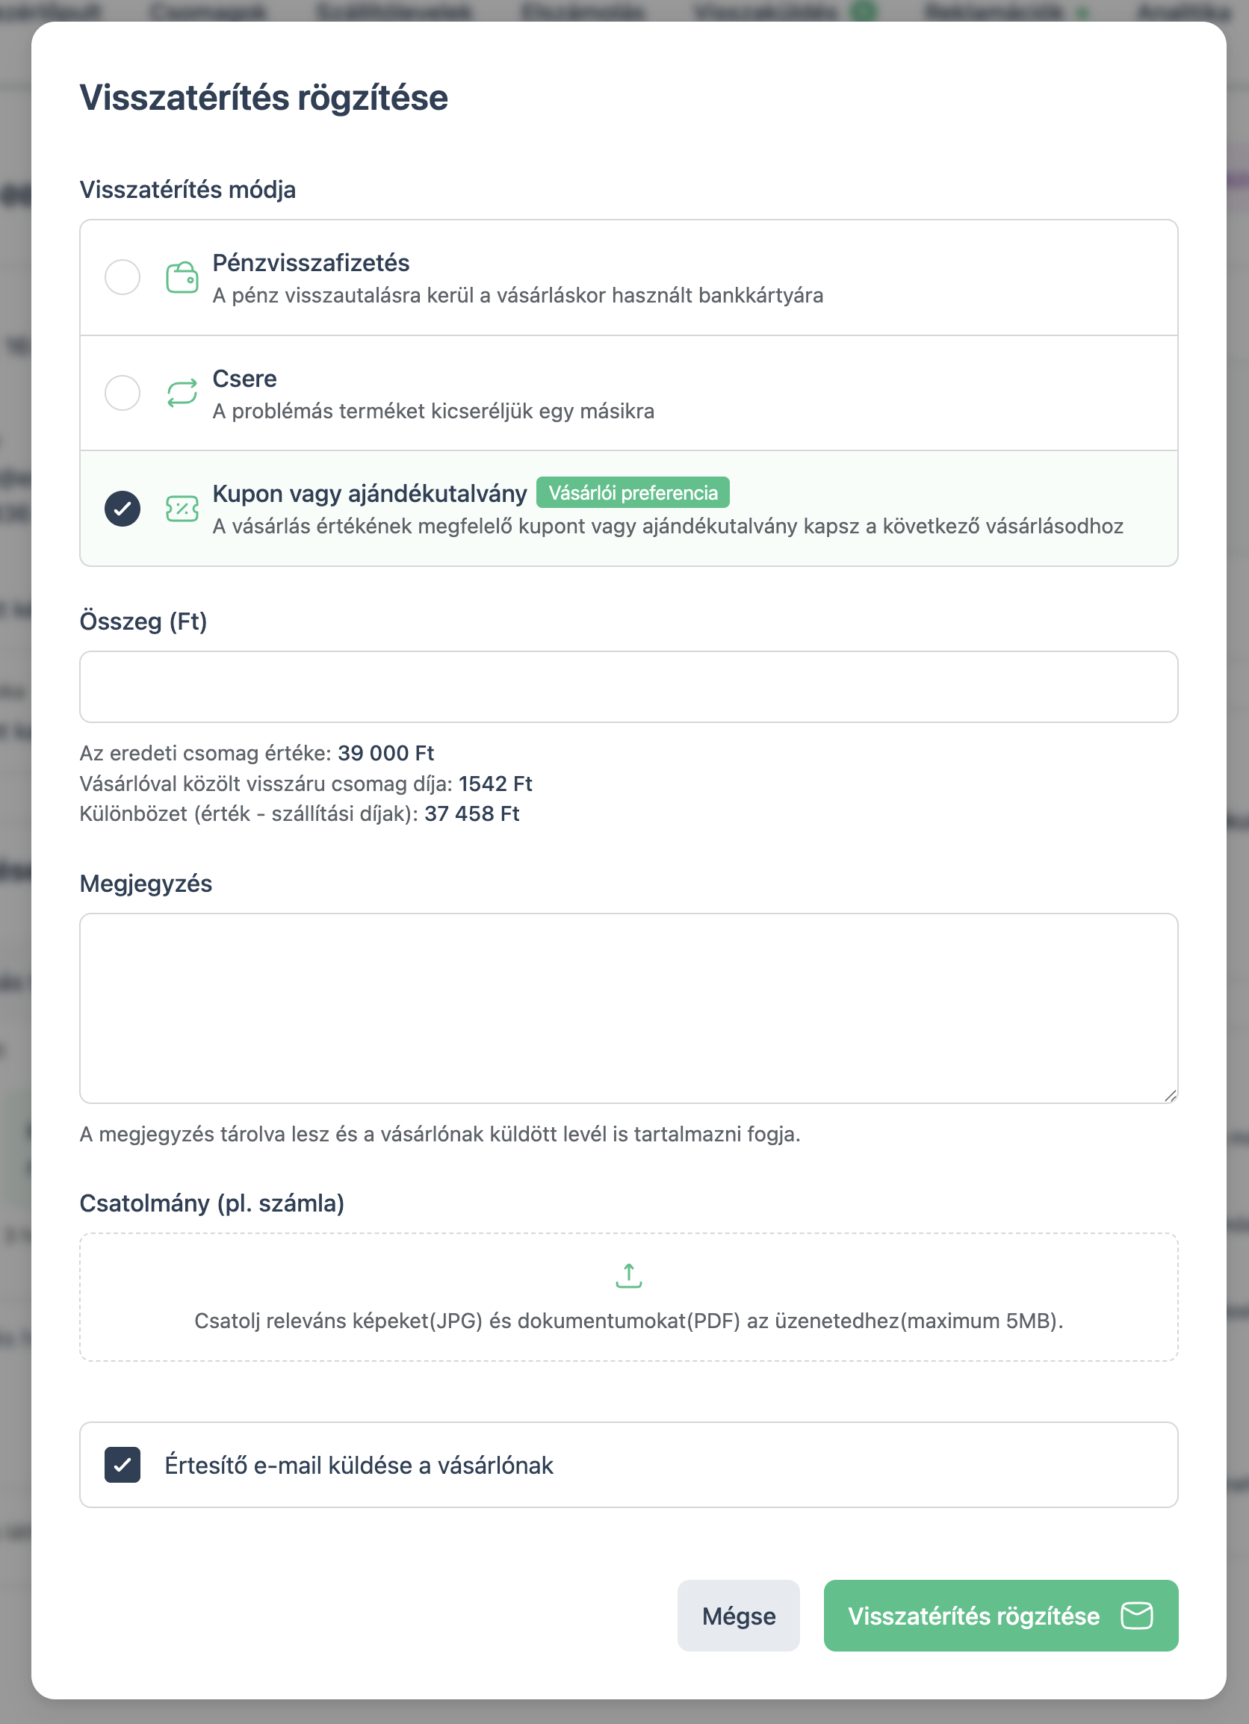Image resolution: width=1249 pixels, height=1724 pixels.
Task: Click the Pénzvisszafizetés option title
Action: pyautogui.click(x=311, y=263)
